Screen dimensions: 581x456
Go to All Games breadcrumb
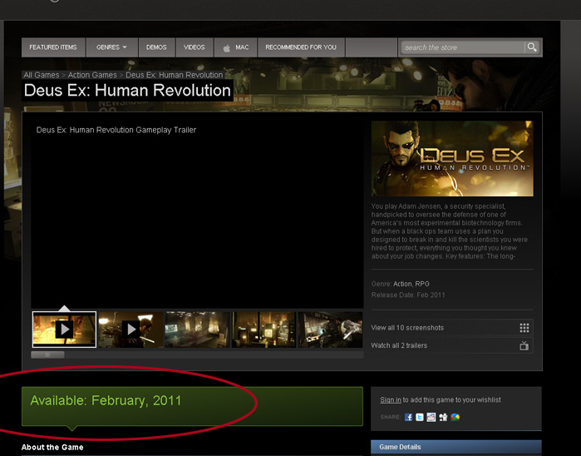tap(41, 75)
